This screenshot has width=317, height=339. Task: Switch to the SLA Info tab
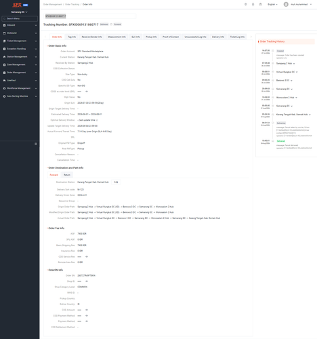pos(135,37)
